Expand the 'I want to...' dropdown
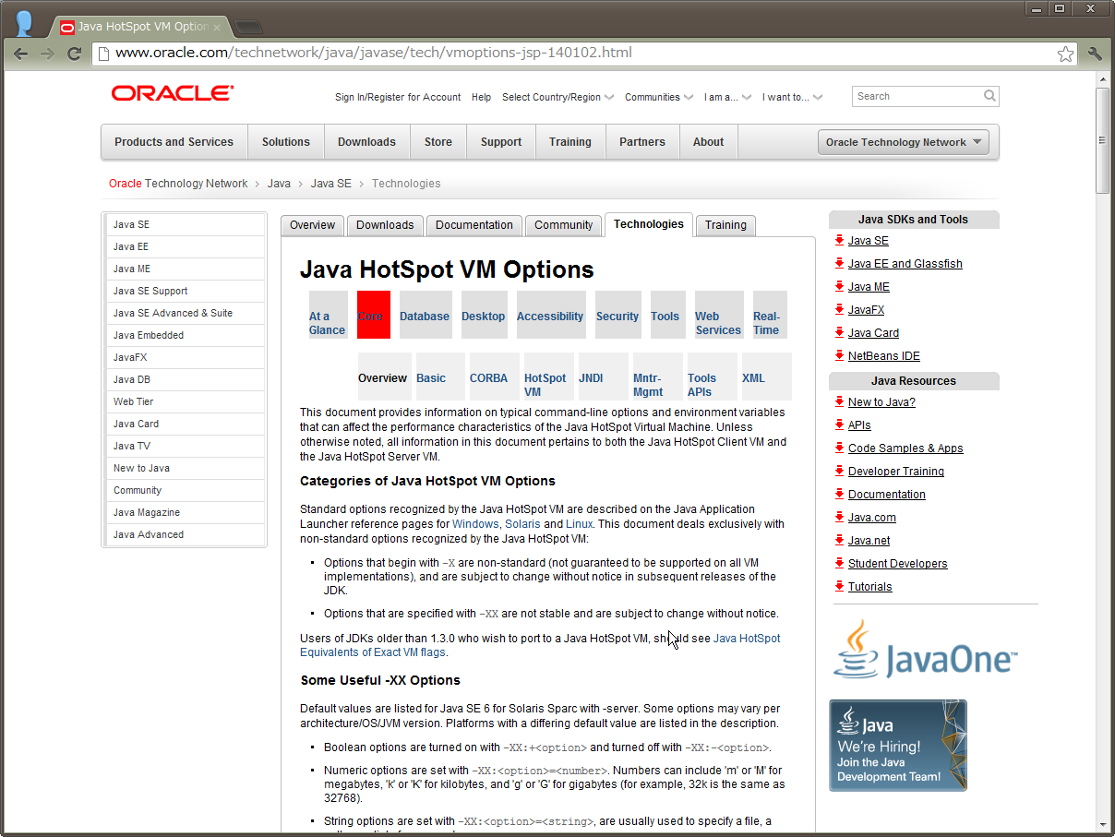The width and height of the screenshot is (1115, 837). click(792, 97)
